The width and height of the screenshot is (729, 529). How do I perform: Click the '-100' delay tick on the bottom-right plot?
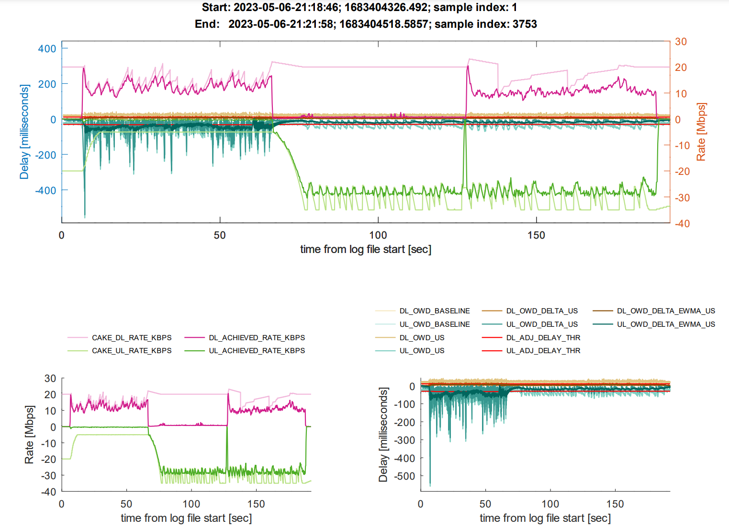(405, 404)
